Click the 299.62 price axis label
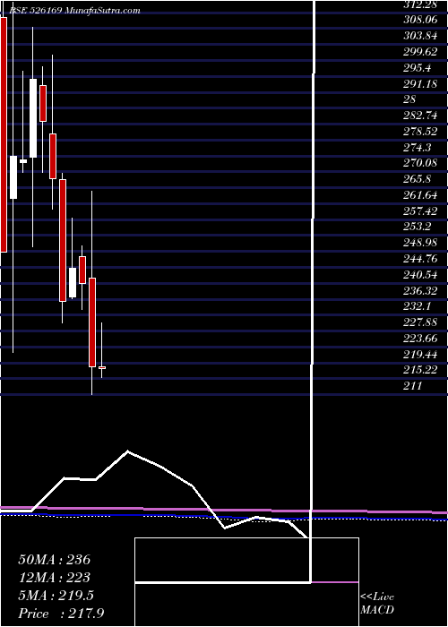This screenshot has width=448, height=627. 421,52
